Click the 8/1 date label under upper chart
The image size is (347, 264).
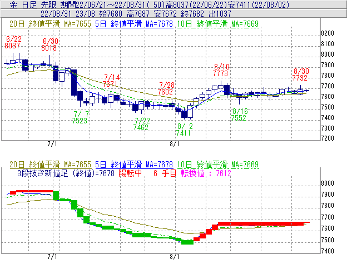[x=175, y=144]
